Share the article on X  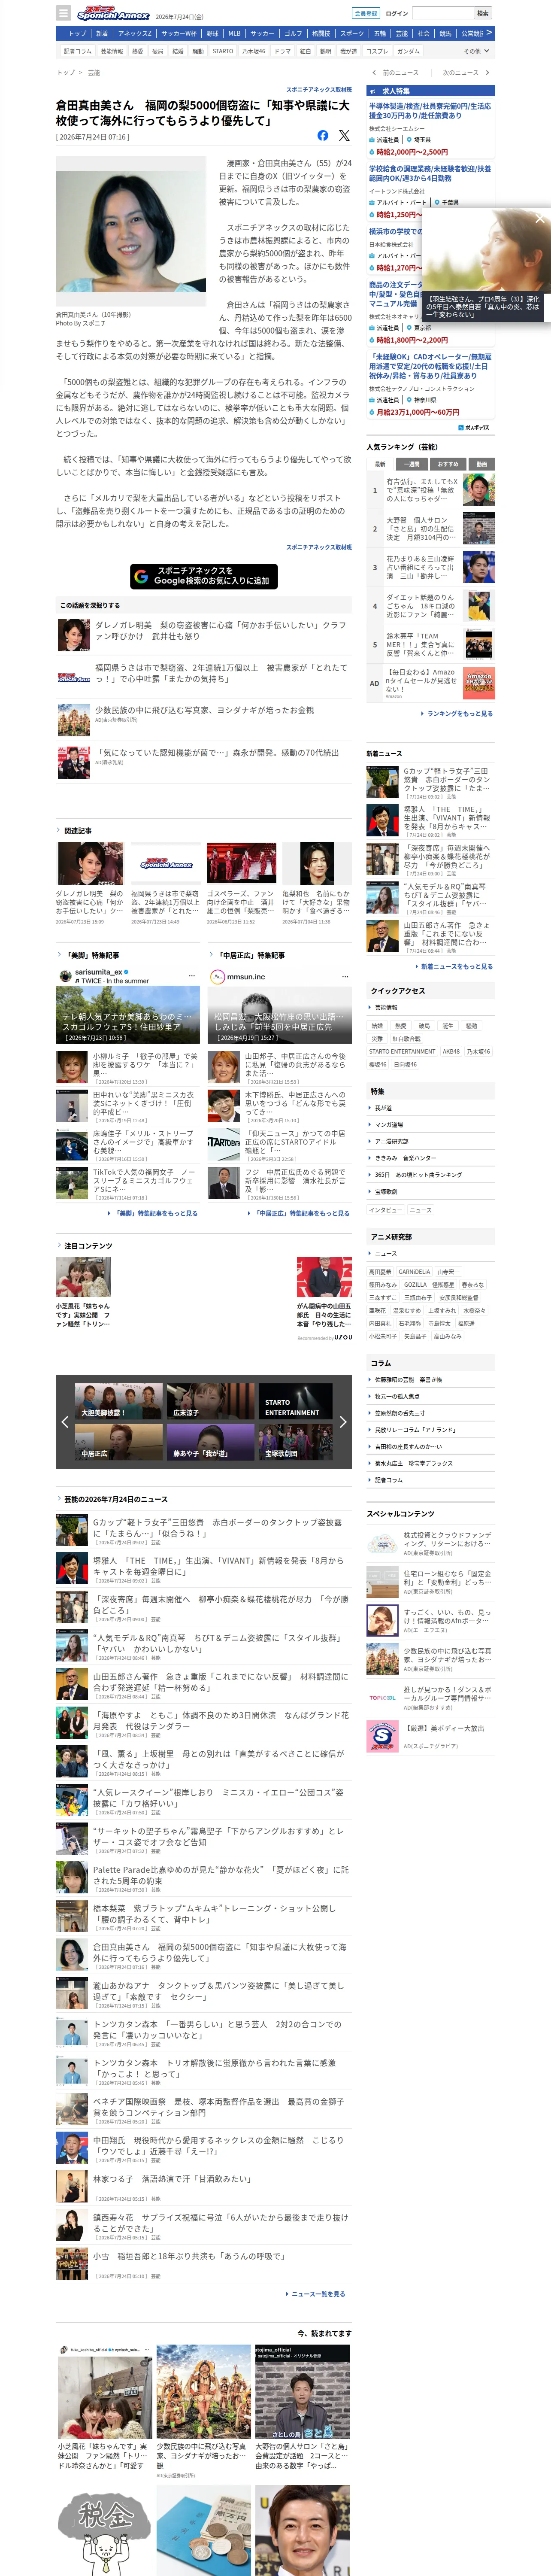(344, 135)
